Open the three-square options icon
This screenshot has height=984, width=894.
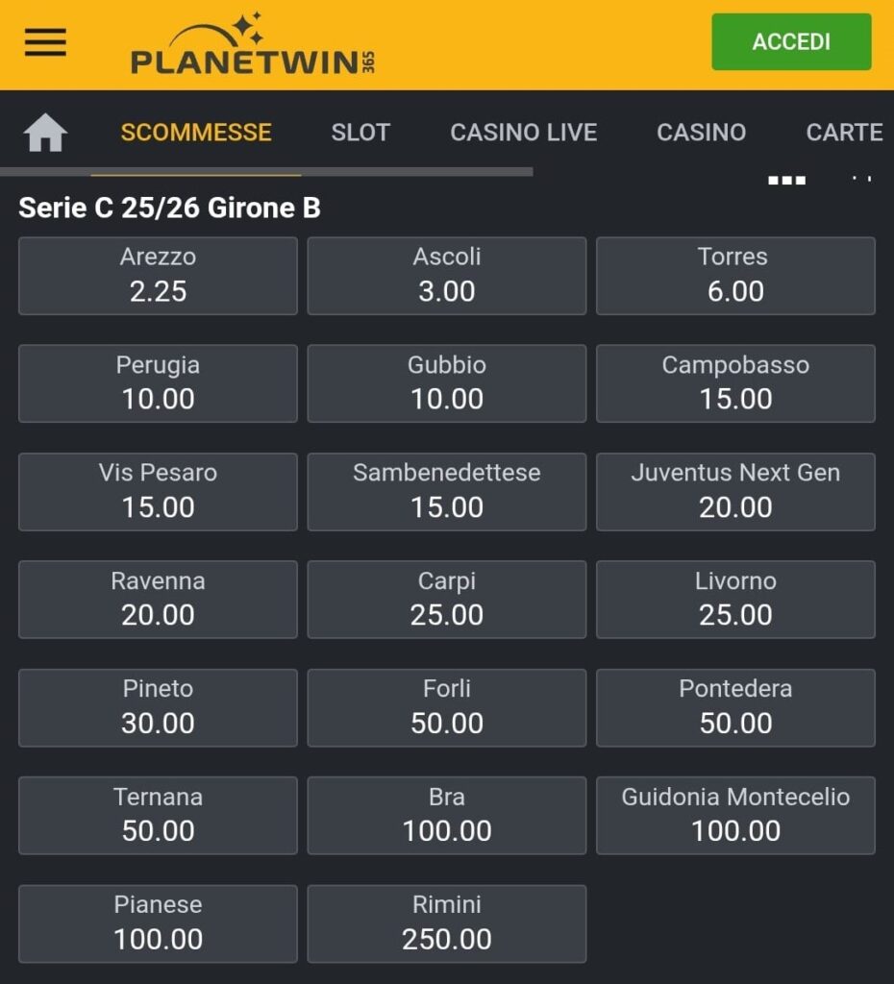point(786,181)
